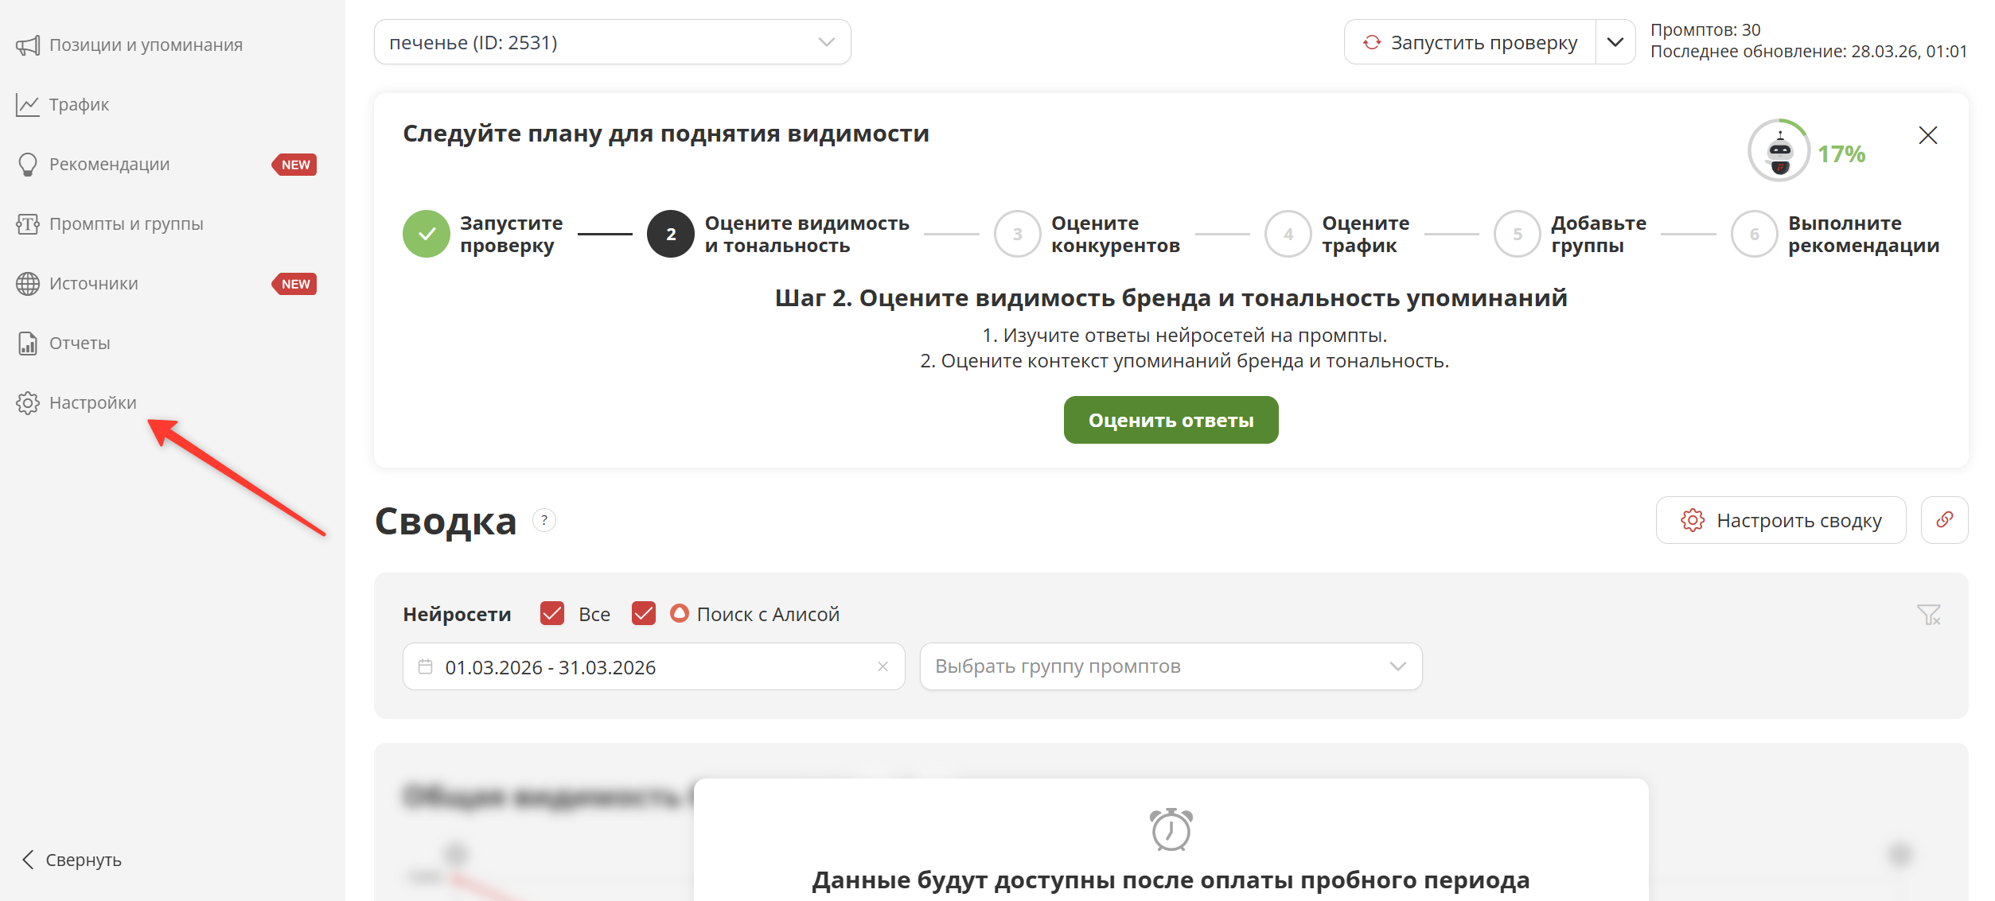Open Промпты и группы menu section
The width and height of the screenshot is (1995, 901).
tap(126, 224)
